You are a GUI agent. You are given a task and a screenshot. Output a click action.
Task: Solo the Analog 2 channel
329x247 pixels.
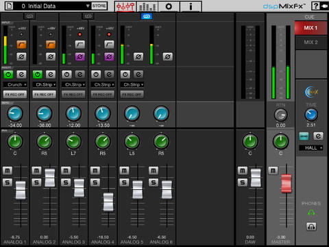pos(36,183)
